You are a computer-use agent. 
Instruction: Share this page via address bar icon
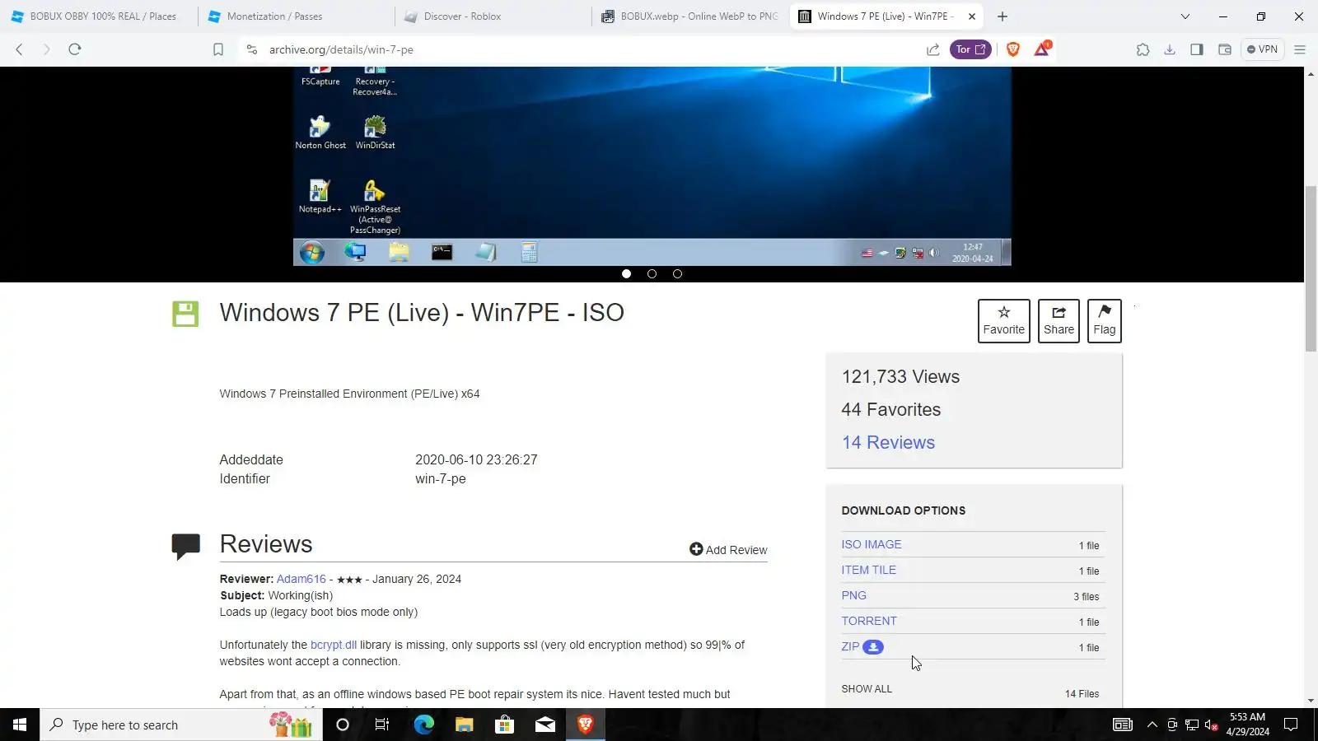[933, 49]
